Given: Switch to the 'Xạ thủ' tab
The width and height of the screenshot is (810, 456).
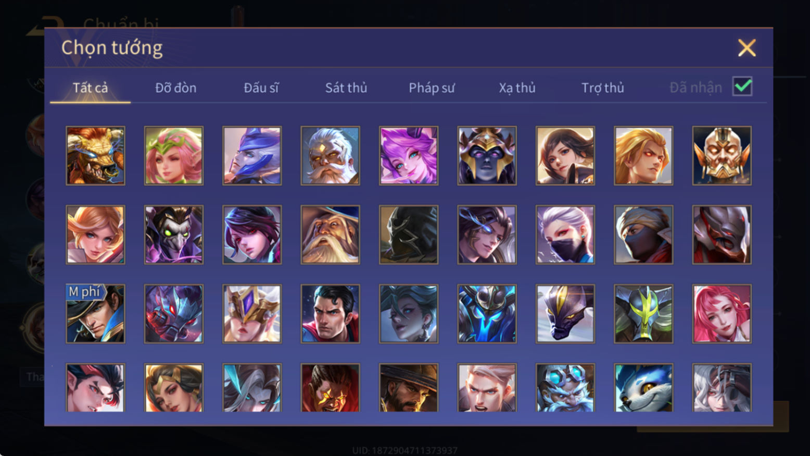Looking at the screenshot, I should click(x=517, y=88).
